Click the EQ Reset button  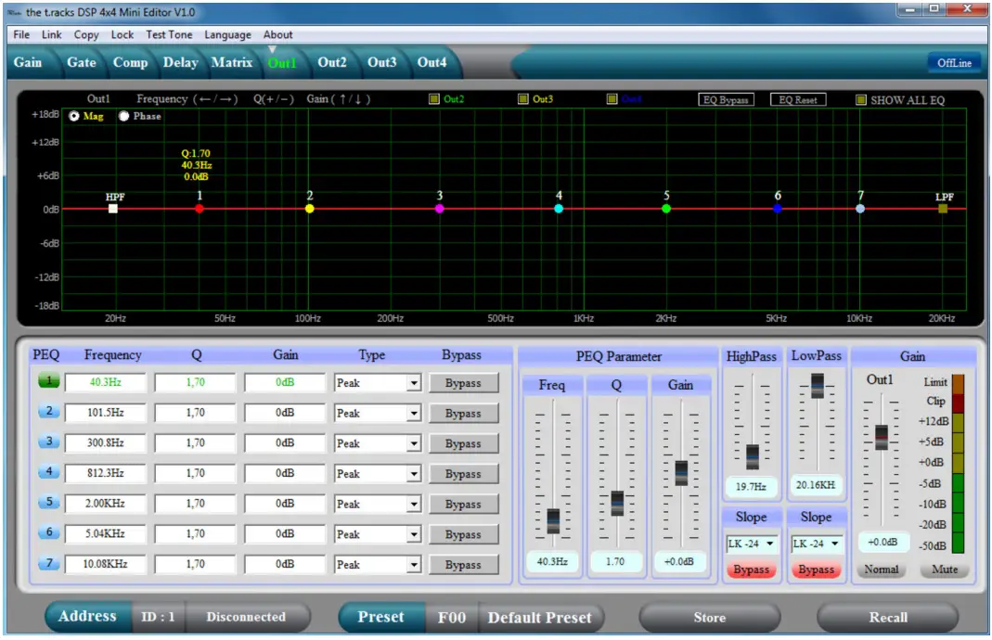(797, 99)
